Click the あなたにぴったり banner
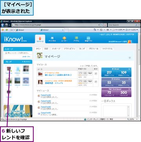141x142 pixels. pyautogui.click(x=18, y=111)
